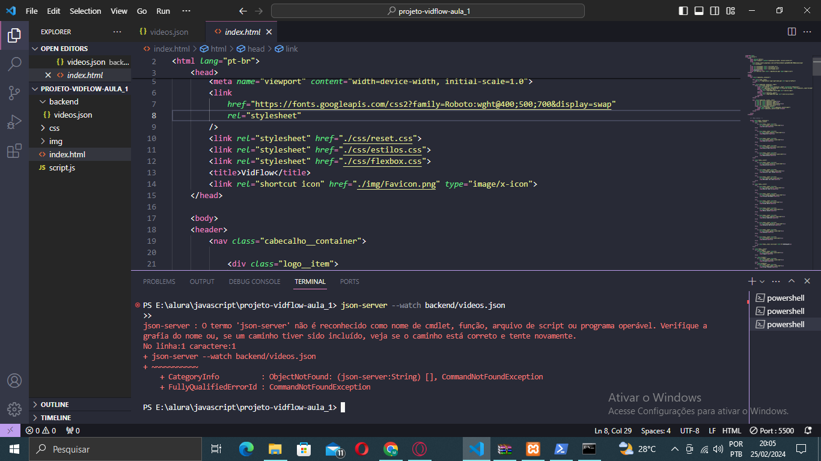
Task: Split the editor to the right
Action: pyautogui.click(x=792, y=32)
